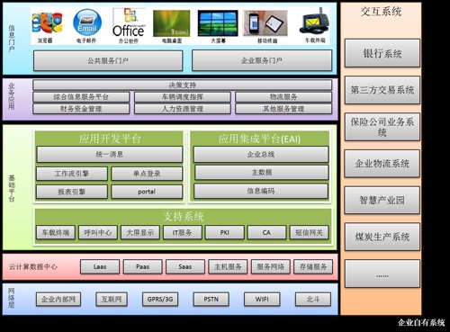Select the GPRS/3G network box
Screen dimensions: 450x332
coord(160,299)
